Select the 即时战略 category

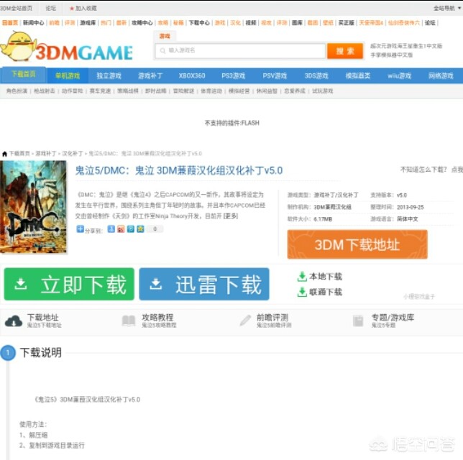[x=155, y=91]
